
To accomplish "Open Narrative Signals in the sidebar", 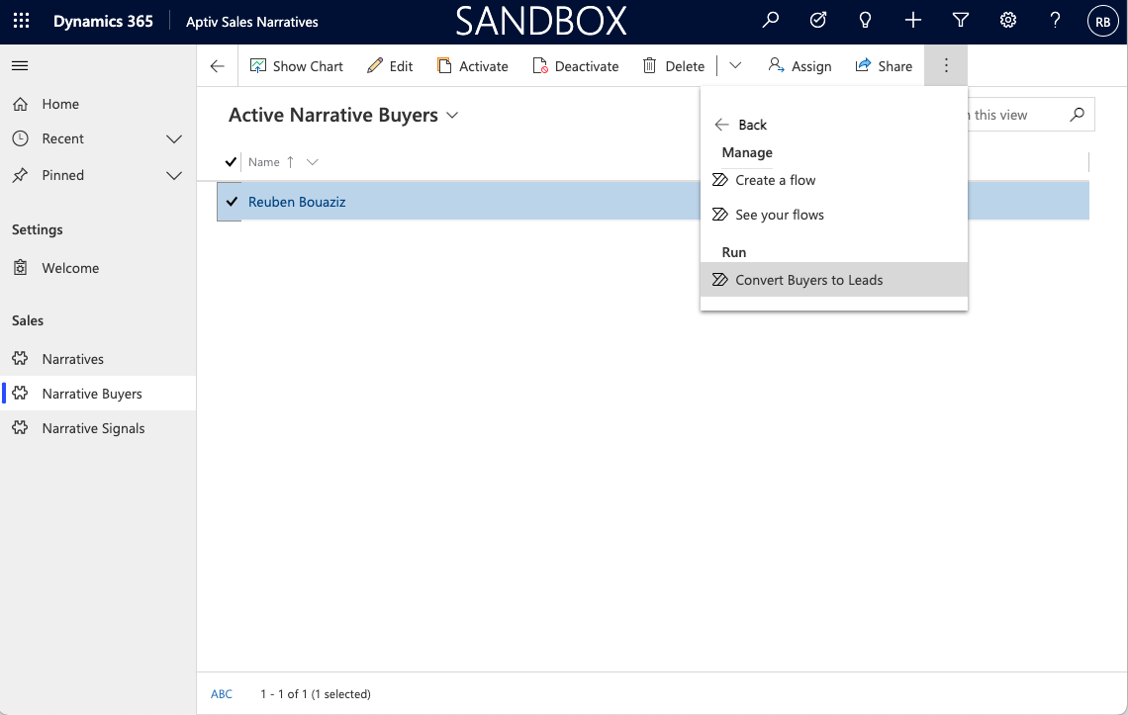I will [x=98, y=428].
